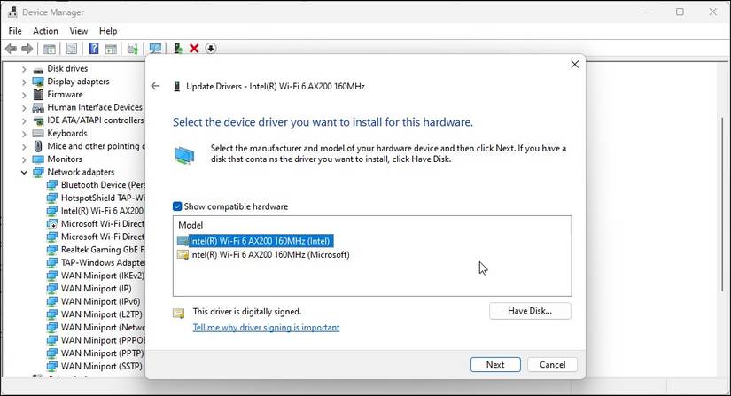The image size is (731, 396).
Task: Click the back arrow in Update Drivers dialog
Action: pyautogui.click(x=156, y=86)
